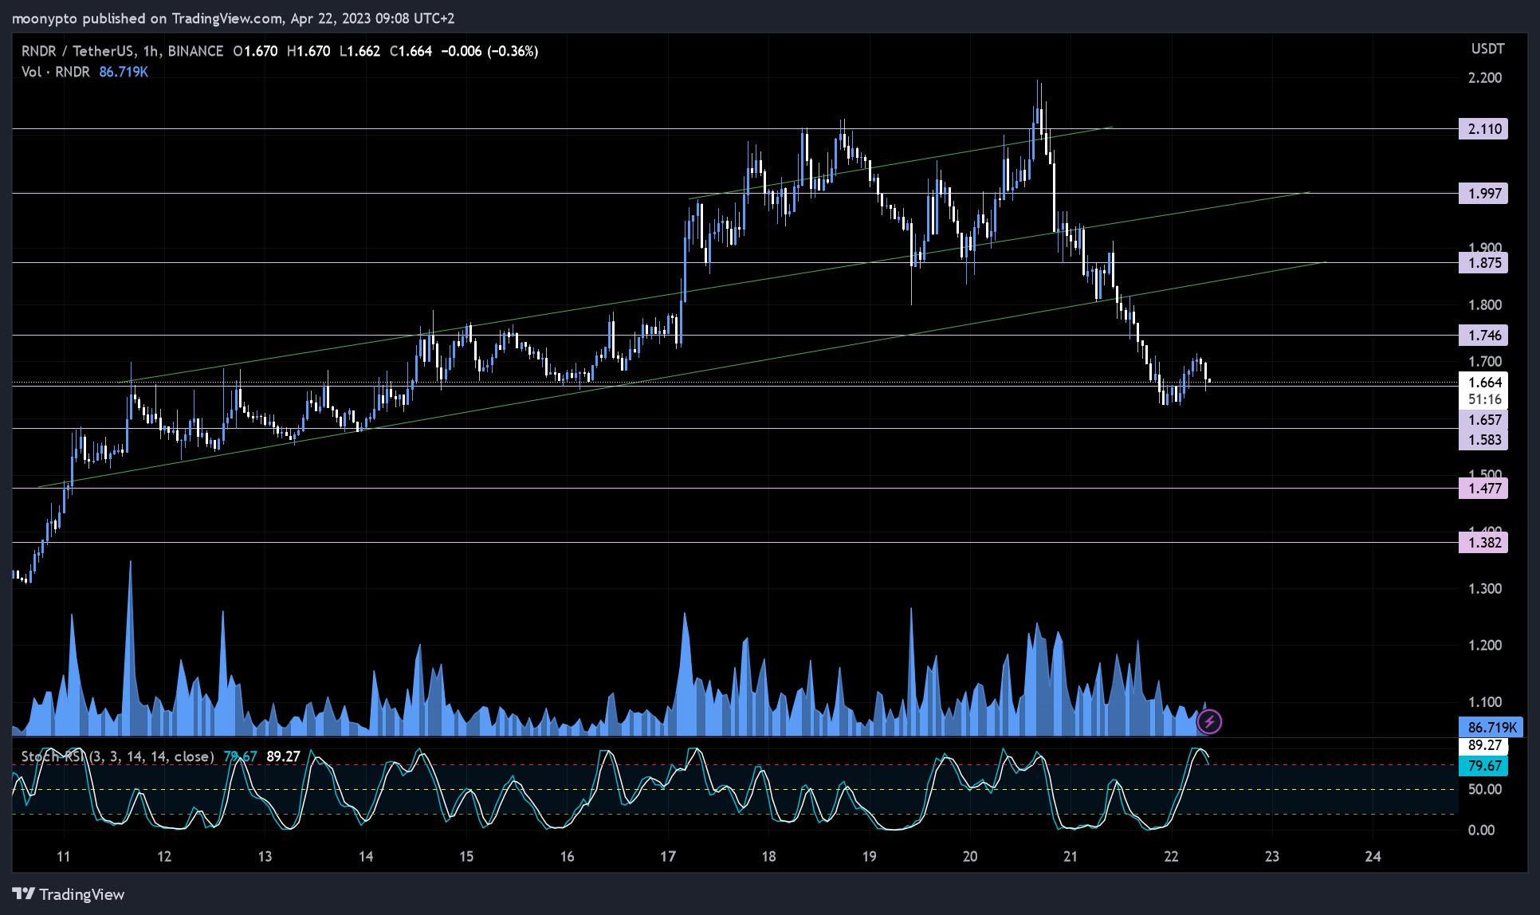The height and width of the screenshot is (915, 1540).
Task: Click date 22 on the time axis
Action: 1171,857
